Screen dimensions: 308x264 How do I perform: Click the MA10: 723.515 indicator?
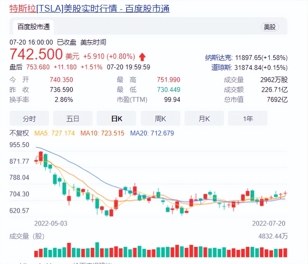[102, 133]
